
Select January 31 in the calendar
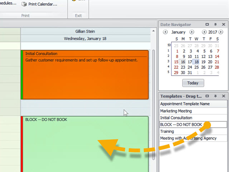click(x=190, y=73)
